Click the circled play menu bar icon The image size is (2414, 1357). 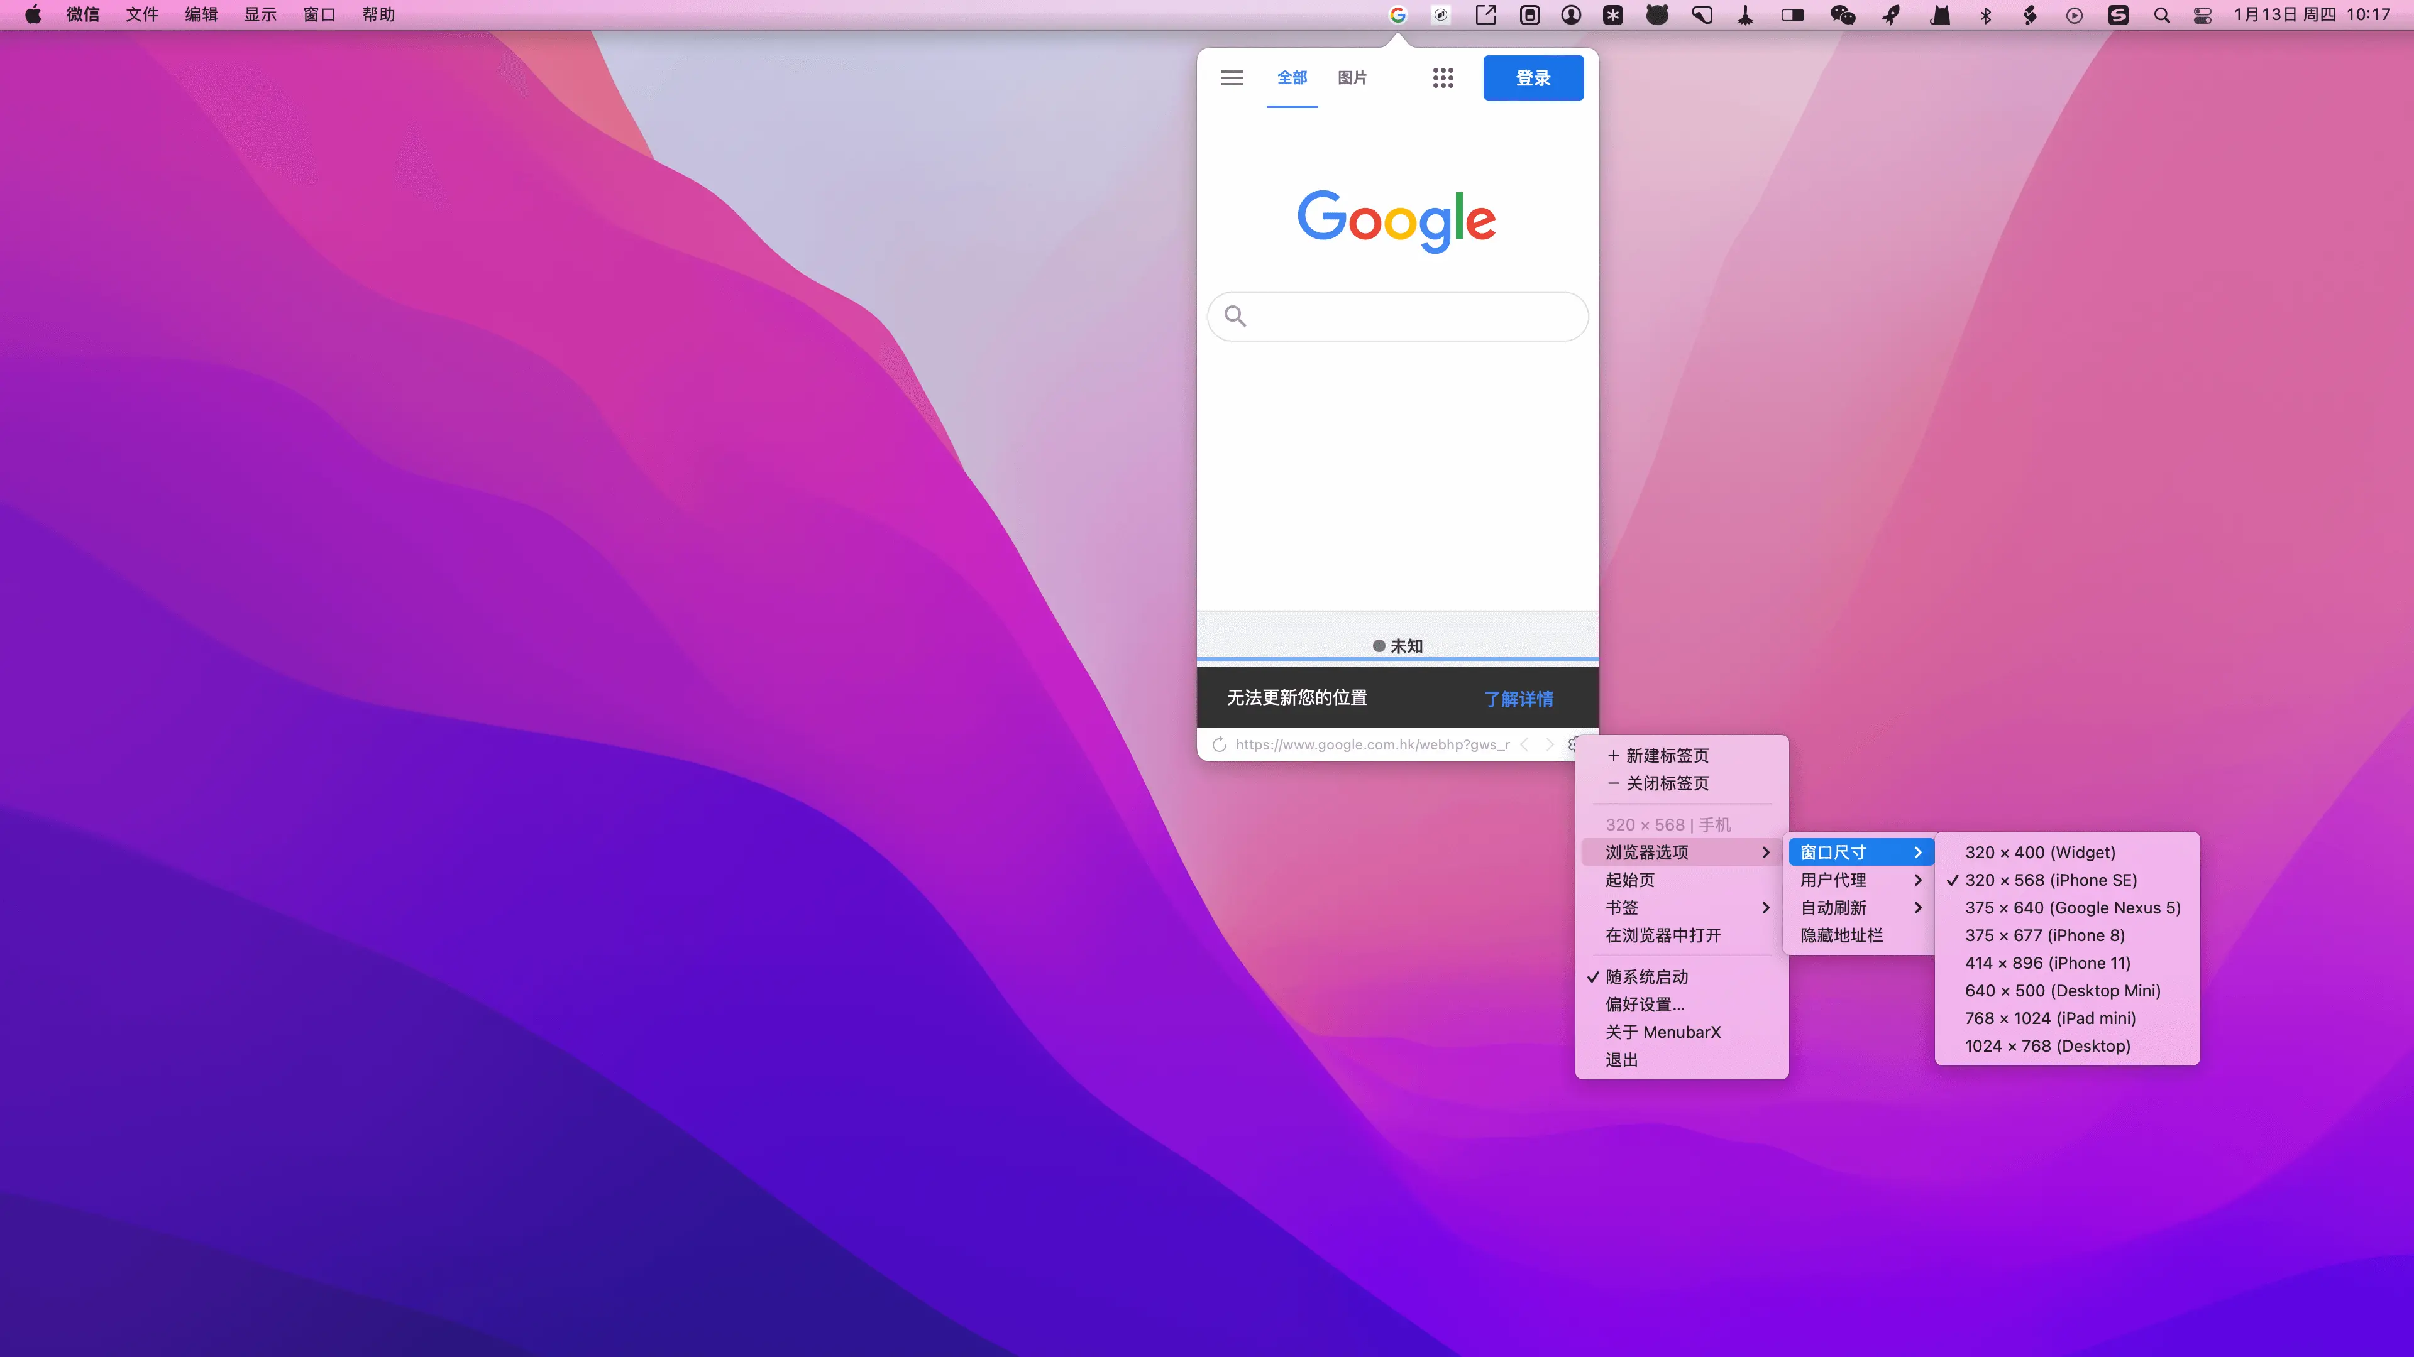[x=2075, y=15]
